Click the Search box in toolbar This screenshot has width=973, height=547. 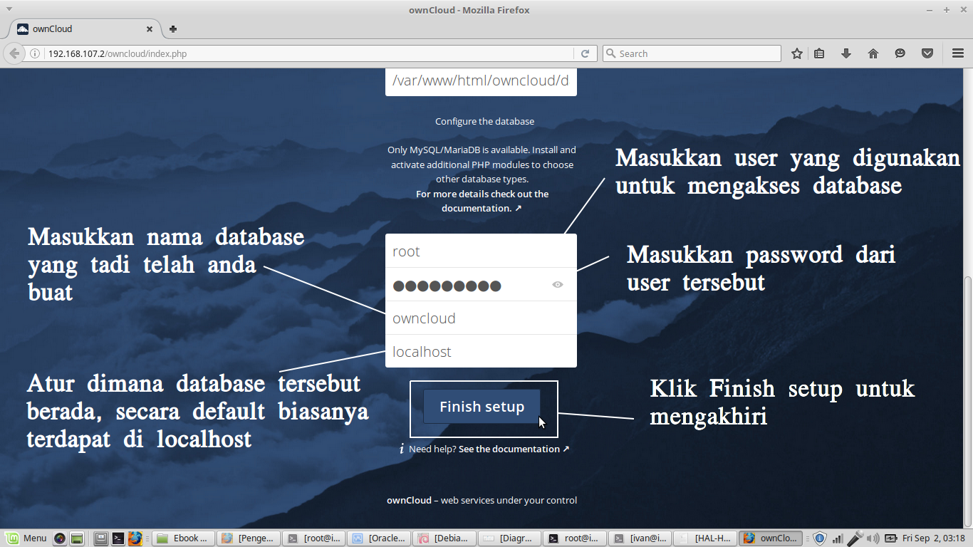pos(692,53)
